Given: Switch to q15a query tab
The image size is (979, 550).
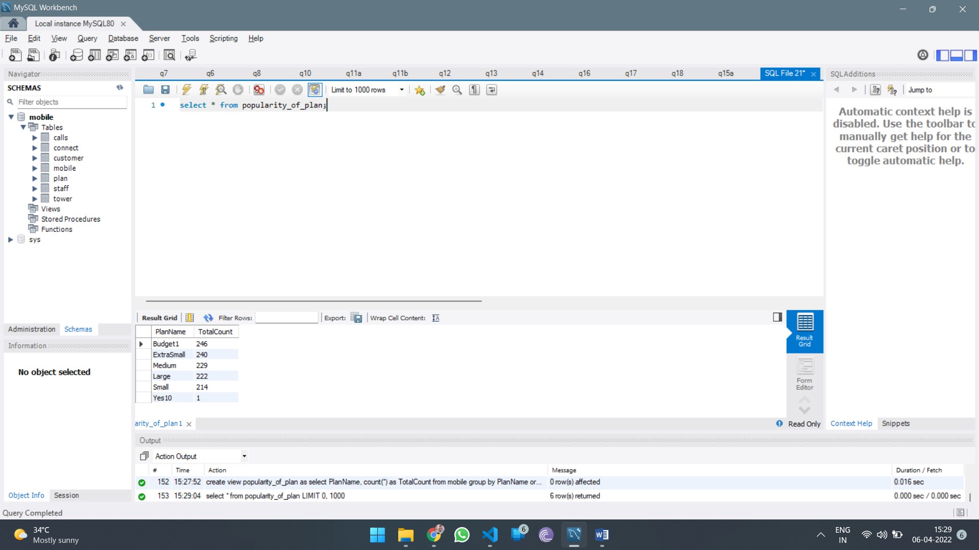Looking at the screenshot, I should [x=726, y=73].
